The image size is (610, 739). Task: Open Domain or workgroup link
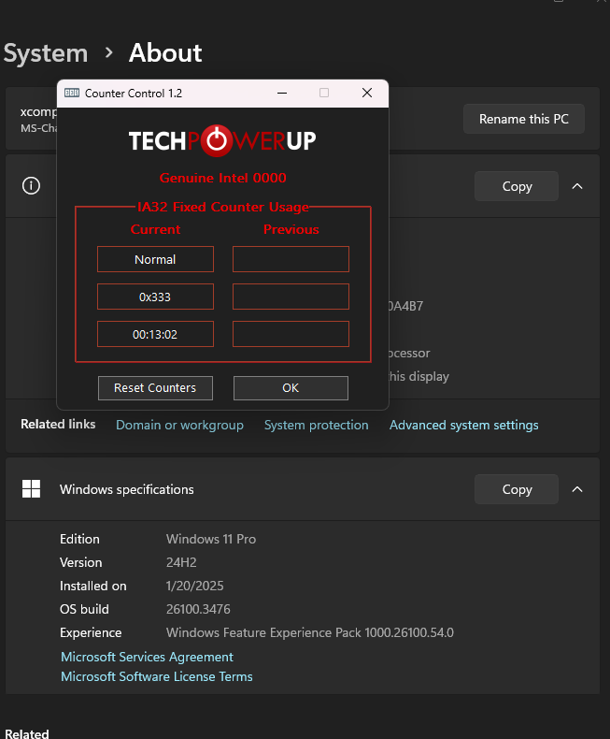pyautogui.click(x=179, y=425)
